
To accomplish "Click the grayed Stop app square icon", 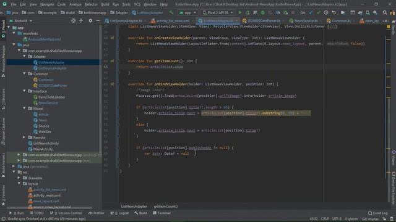I will tap(293, 12).
